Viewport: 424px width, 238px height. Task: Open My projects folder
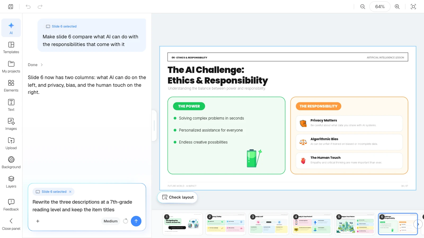coord(11,67)
